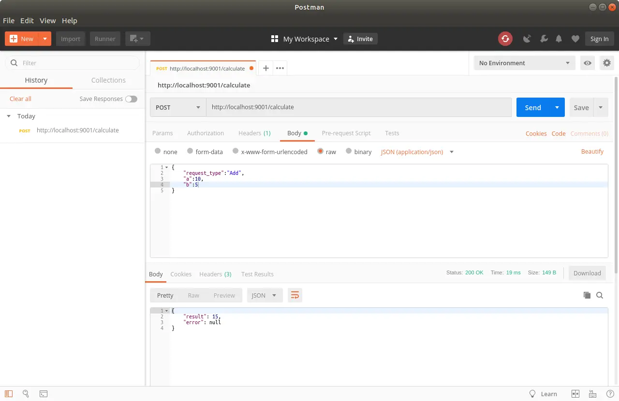The image size is (619, 401).
Task: Open the File menu
Action: pyautogui.click(x=9, y=20)
